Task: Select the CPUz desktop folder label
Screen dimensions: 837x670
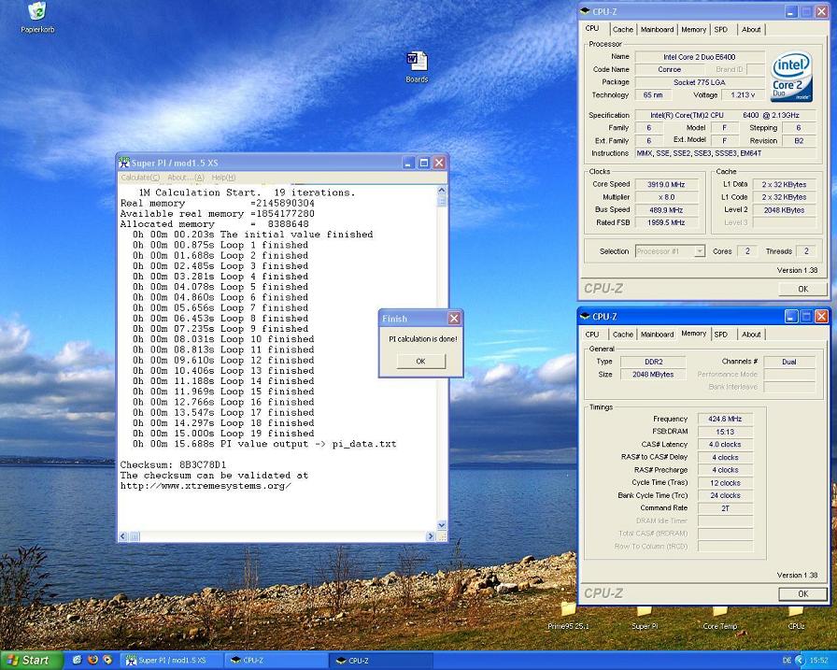Action: pyautogui.click(x=796, y=626)
